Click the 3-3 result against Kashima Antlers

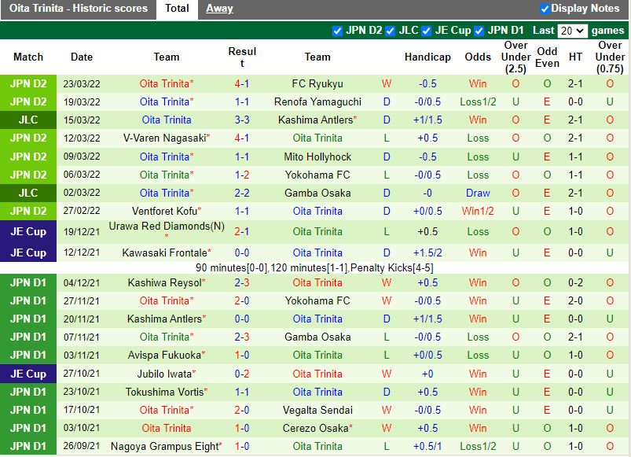242,120
